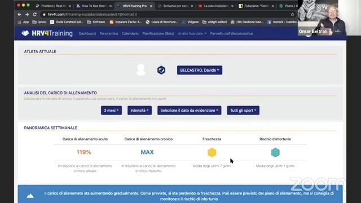Click the Freschezza column header
Viewport: 361px width, 203px height.
pyautogui.click(x=212, y=139)
